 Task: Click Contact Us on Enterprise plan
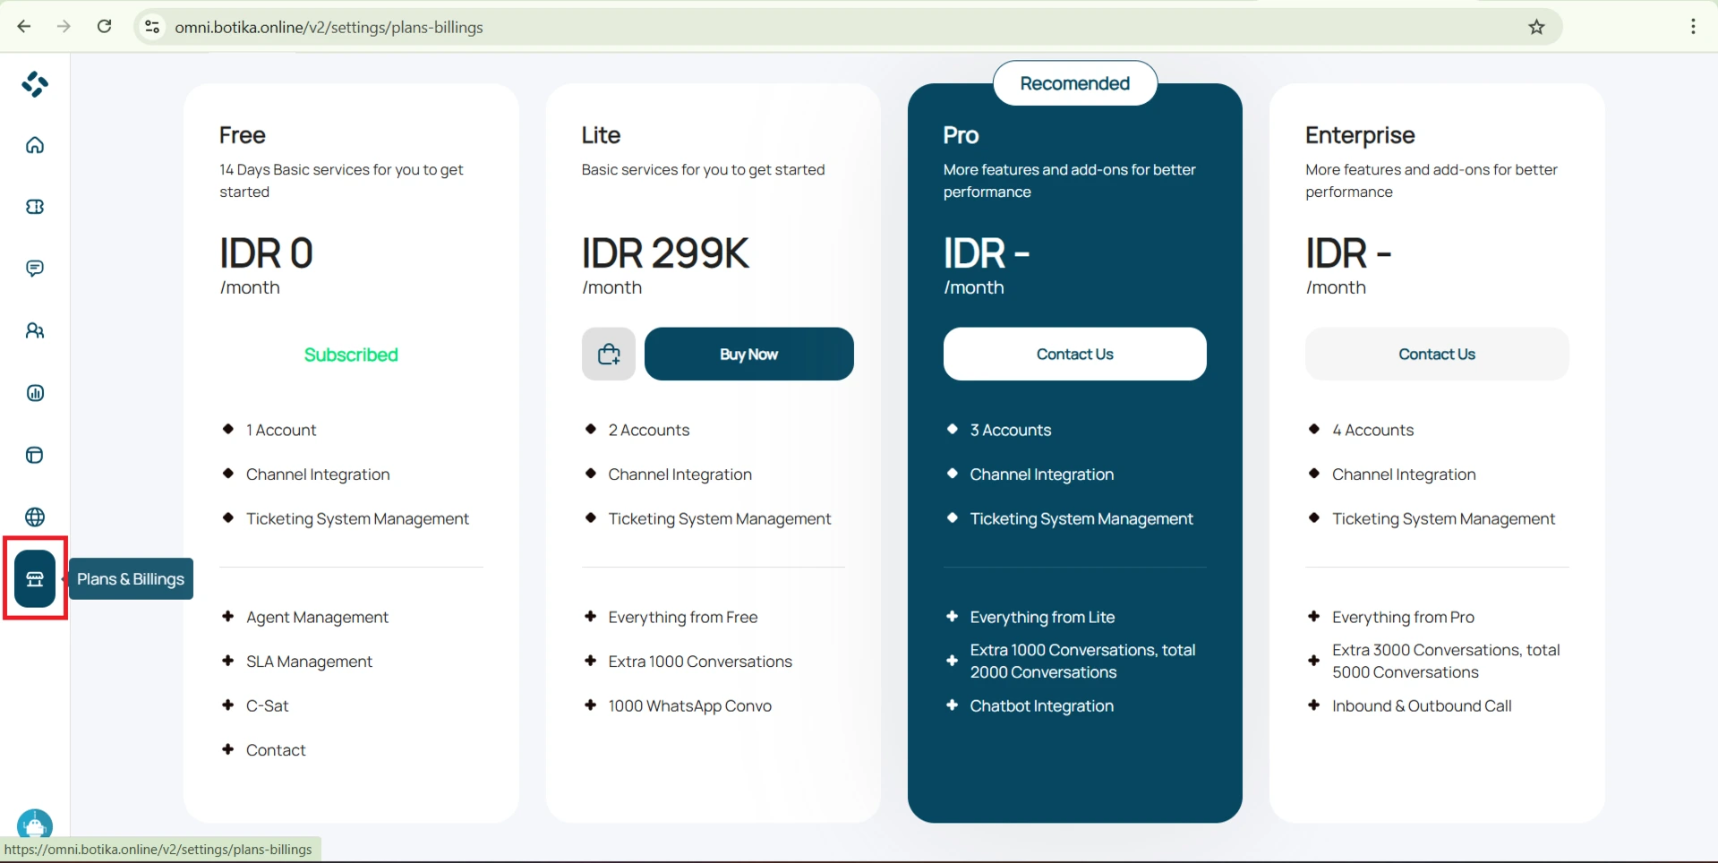1436,355
